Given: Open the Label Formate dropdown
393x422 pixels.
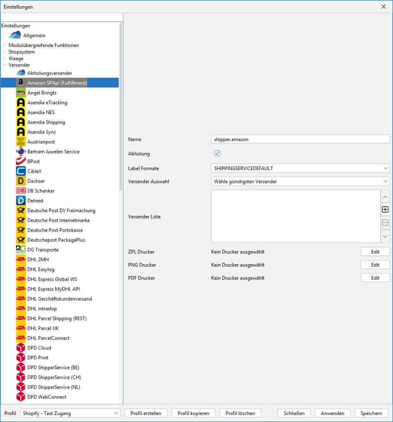Looking at the screenshot, I should pos(300,168).
